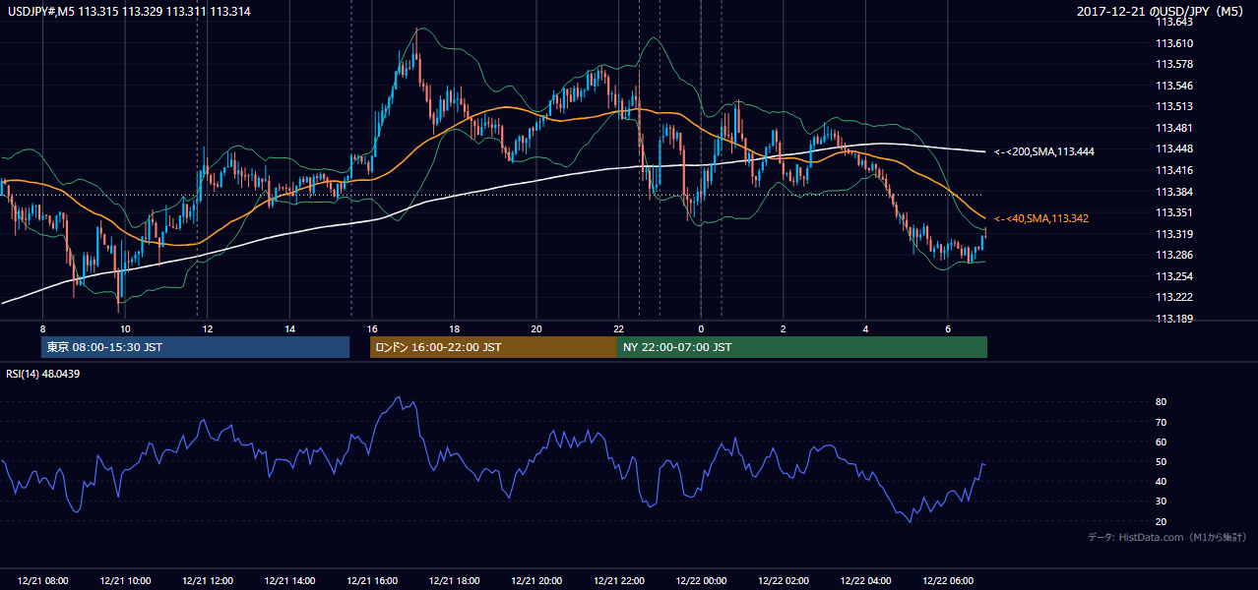The width and height of the screenshot is (1258, 590).
Task: Click the RSI 20 level label
Action: [1161, 521]
